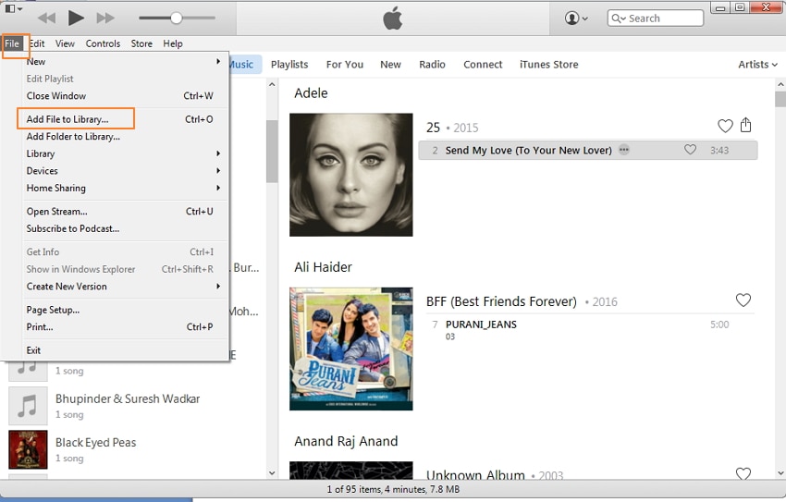The height and width of the screenshot is (502, 786).
Task: Open the Purani Jeans album cover
Action: pyautogui.click(x=350, y=349)
